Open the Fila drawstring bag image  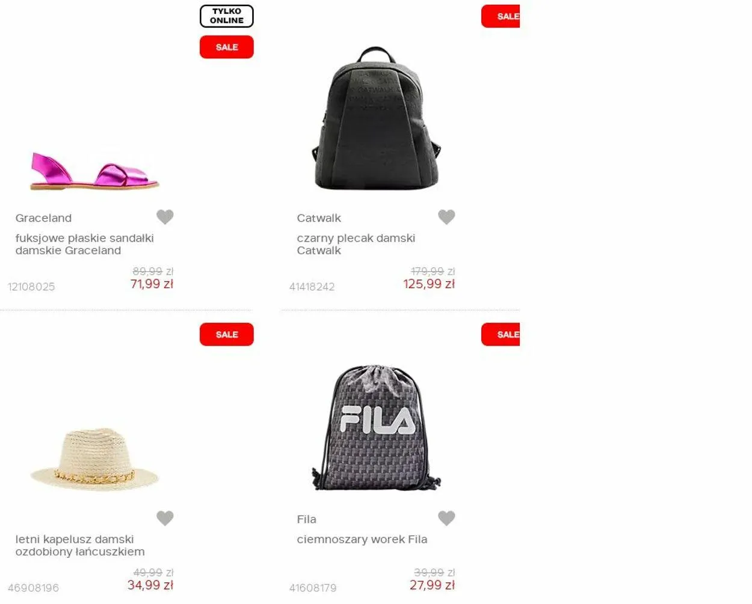[x=376, y=427]
